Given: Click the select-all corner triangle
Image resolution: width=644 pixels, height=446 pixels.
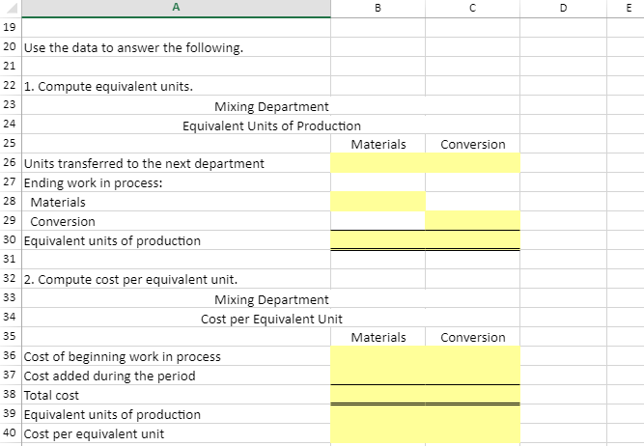Looking at the screenshot, I should pos(11,8).
